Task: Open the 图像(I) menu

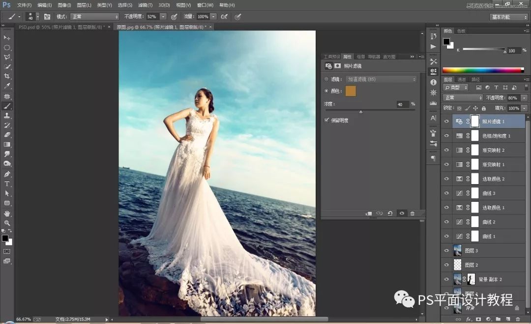Action: (x=64, y=5)
